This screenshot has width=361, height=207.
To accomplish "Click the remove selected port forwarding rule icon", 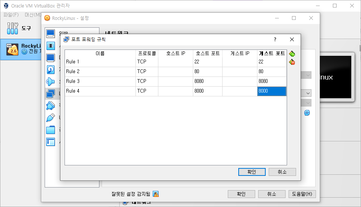I will click(x=292, y=62).
